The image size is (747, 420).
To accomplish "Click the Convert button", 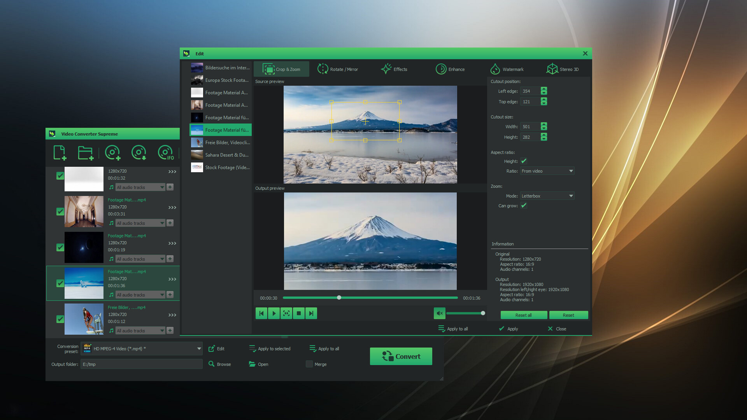I will [401, 356].
